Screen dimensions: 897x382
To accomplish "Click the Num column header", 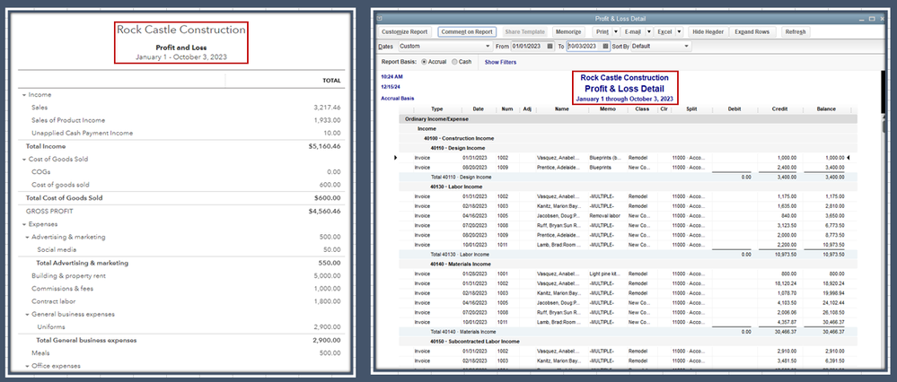I will (x=507, y=109).
